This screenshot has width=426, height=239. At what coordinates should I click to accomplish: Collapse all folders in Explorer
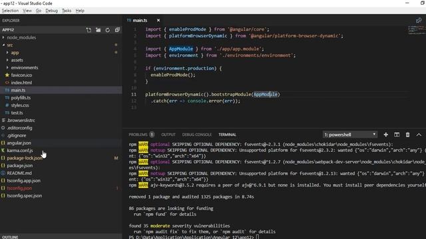click(117, 30)
